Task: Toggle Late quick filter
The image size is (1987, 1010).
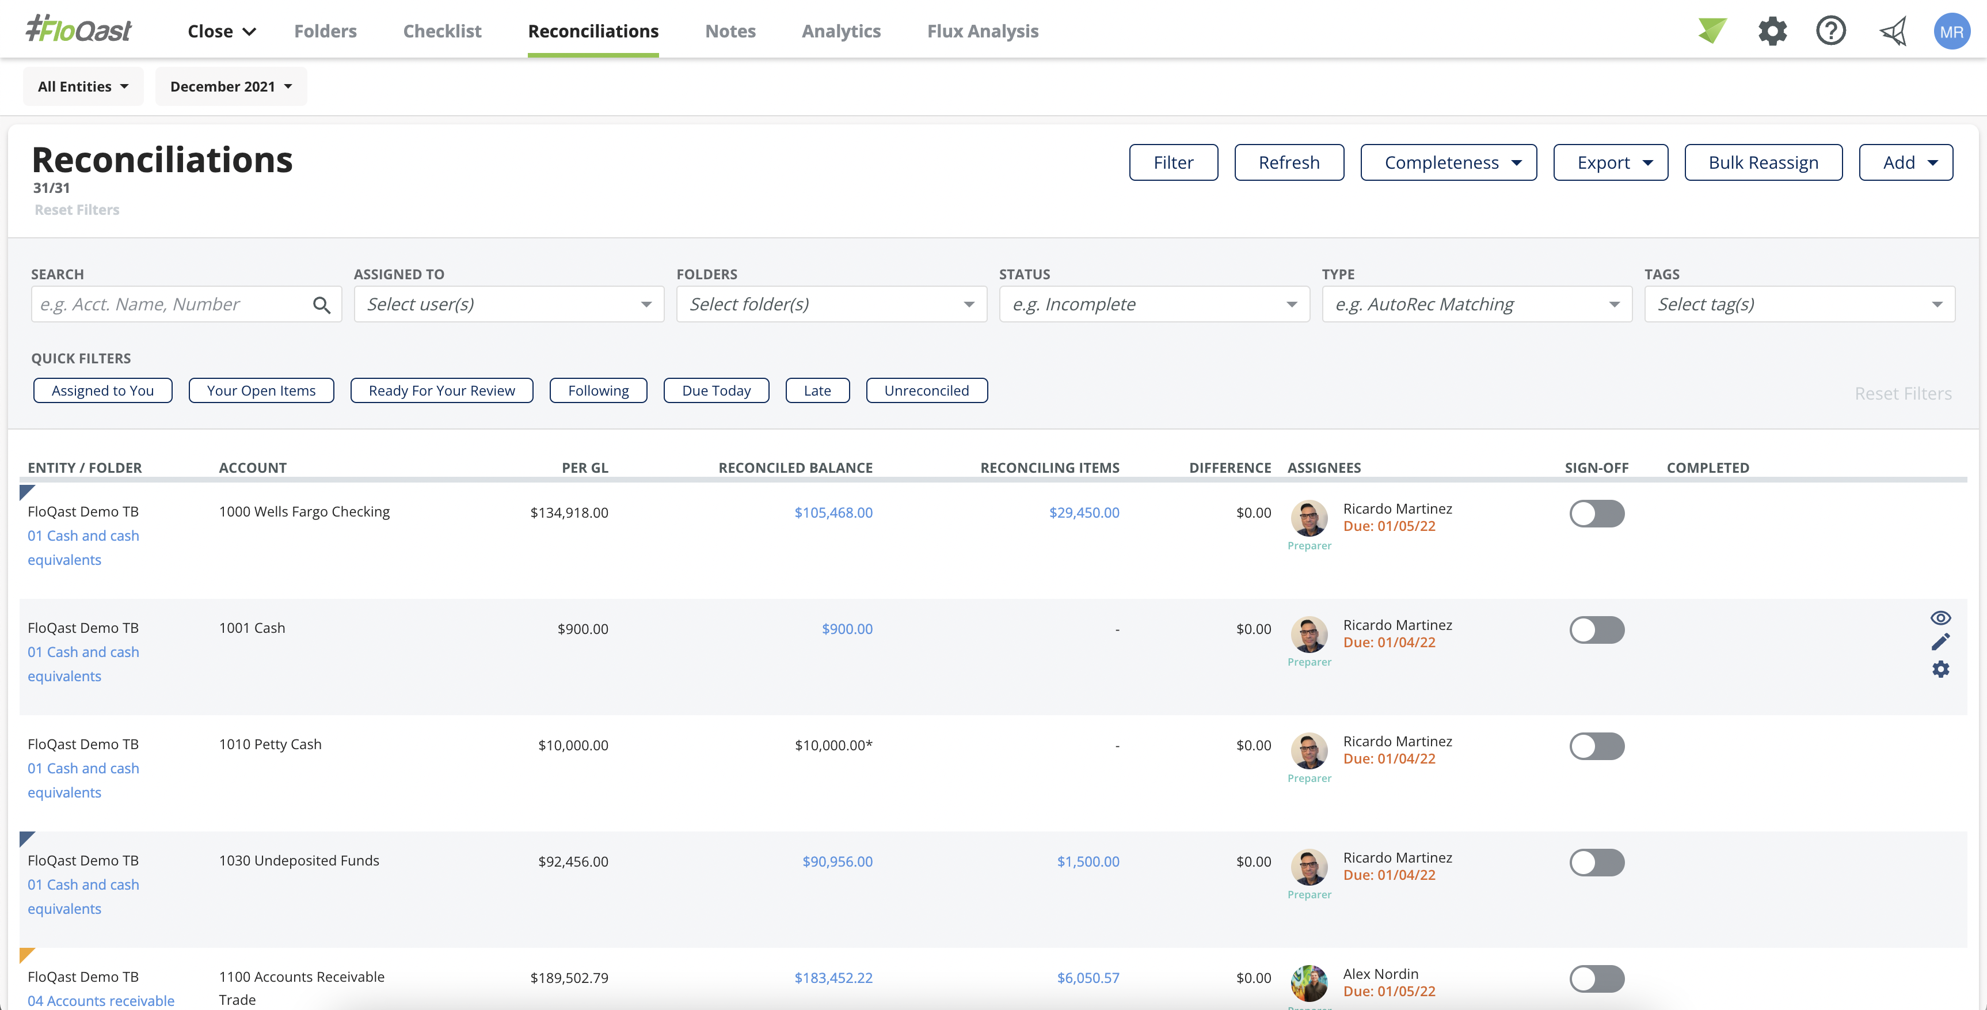Action: pos(817,390)
